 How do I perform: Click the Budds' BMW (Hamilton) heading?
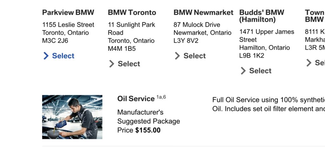tap(262, 16)
